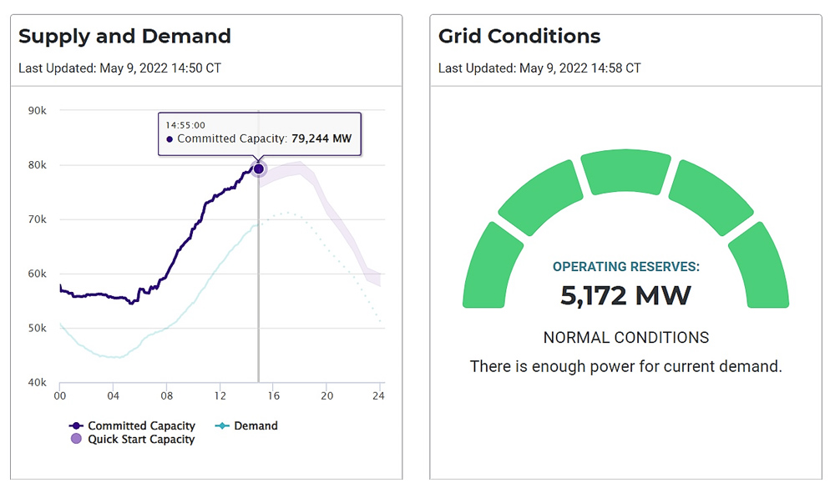835x493 pixels.
Task: Click the Committed Capacity legend marker
Action: pos(76,425)
